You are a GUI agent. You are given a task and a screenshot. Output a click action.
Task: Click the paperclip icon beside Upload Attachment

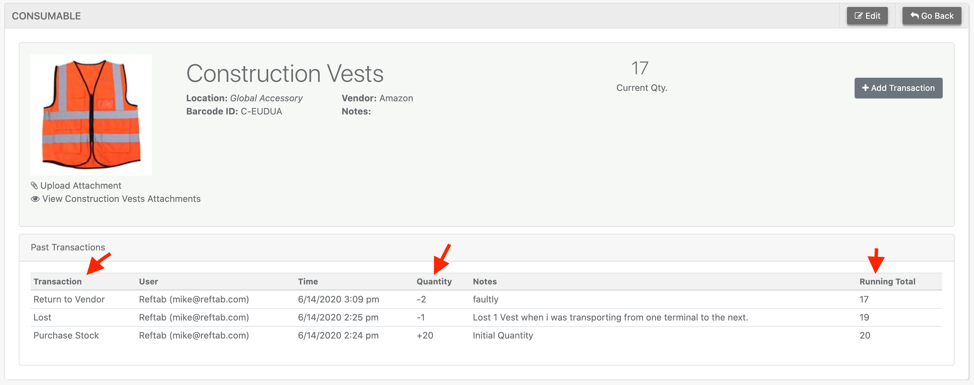pyautogui.click(x=34, y=186)
